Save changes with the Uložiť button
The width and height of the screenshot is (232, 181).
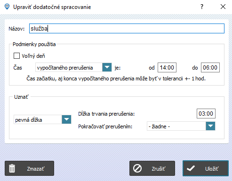pos(206,168)
